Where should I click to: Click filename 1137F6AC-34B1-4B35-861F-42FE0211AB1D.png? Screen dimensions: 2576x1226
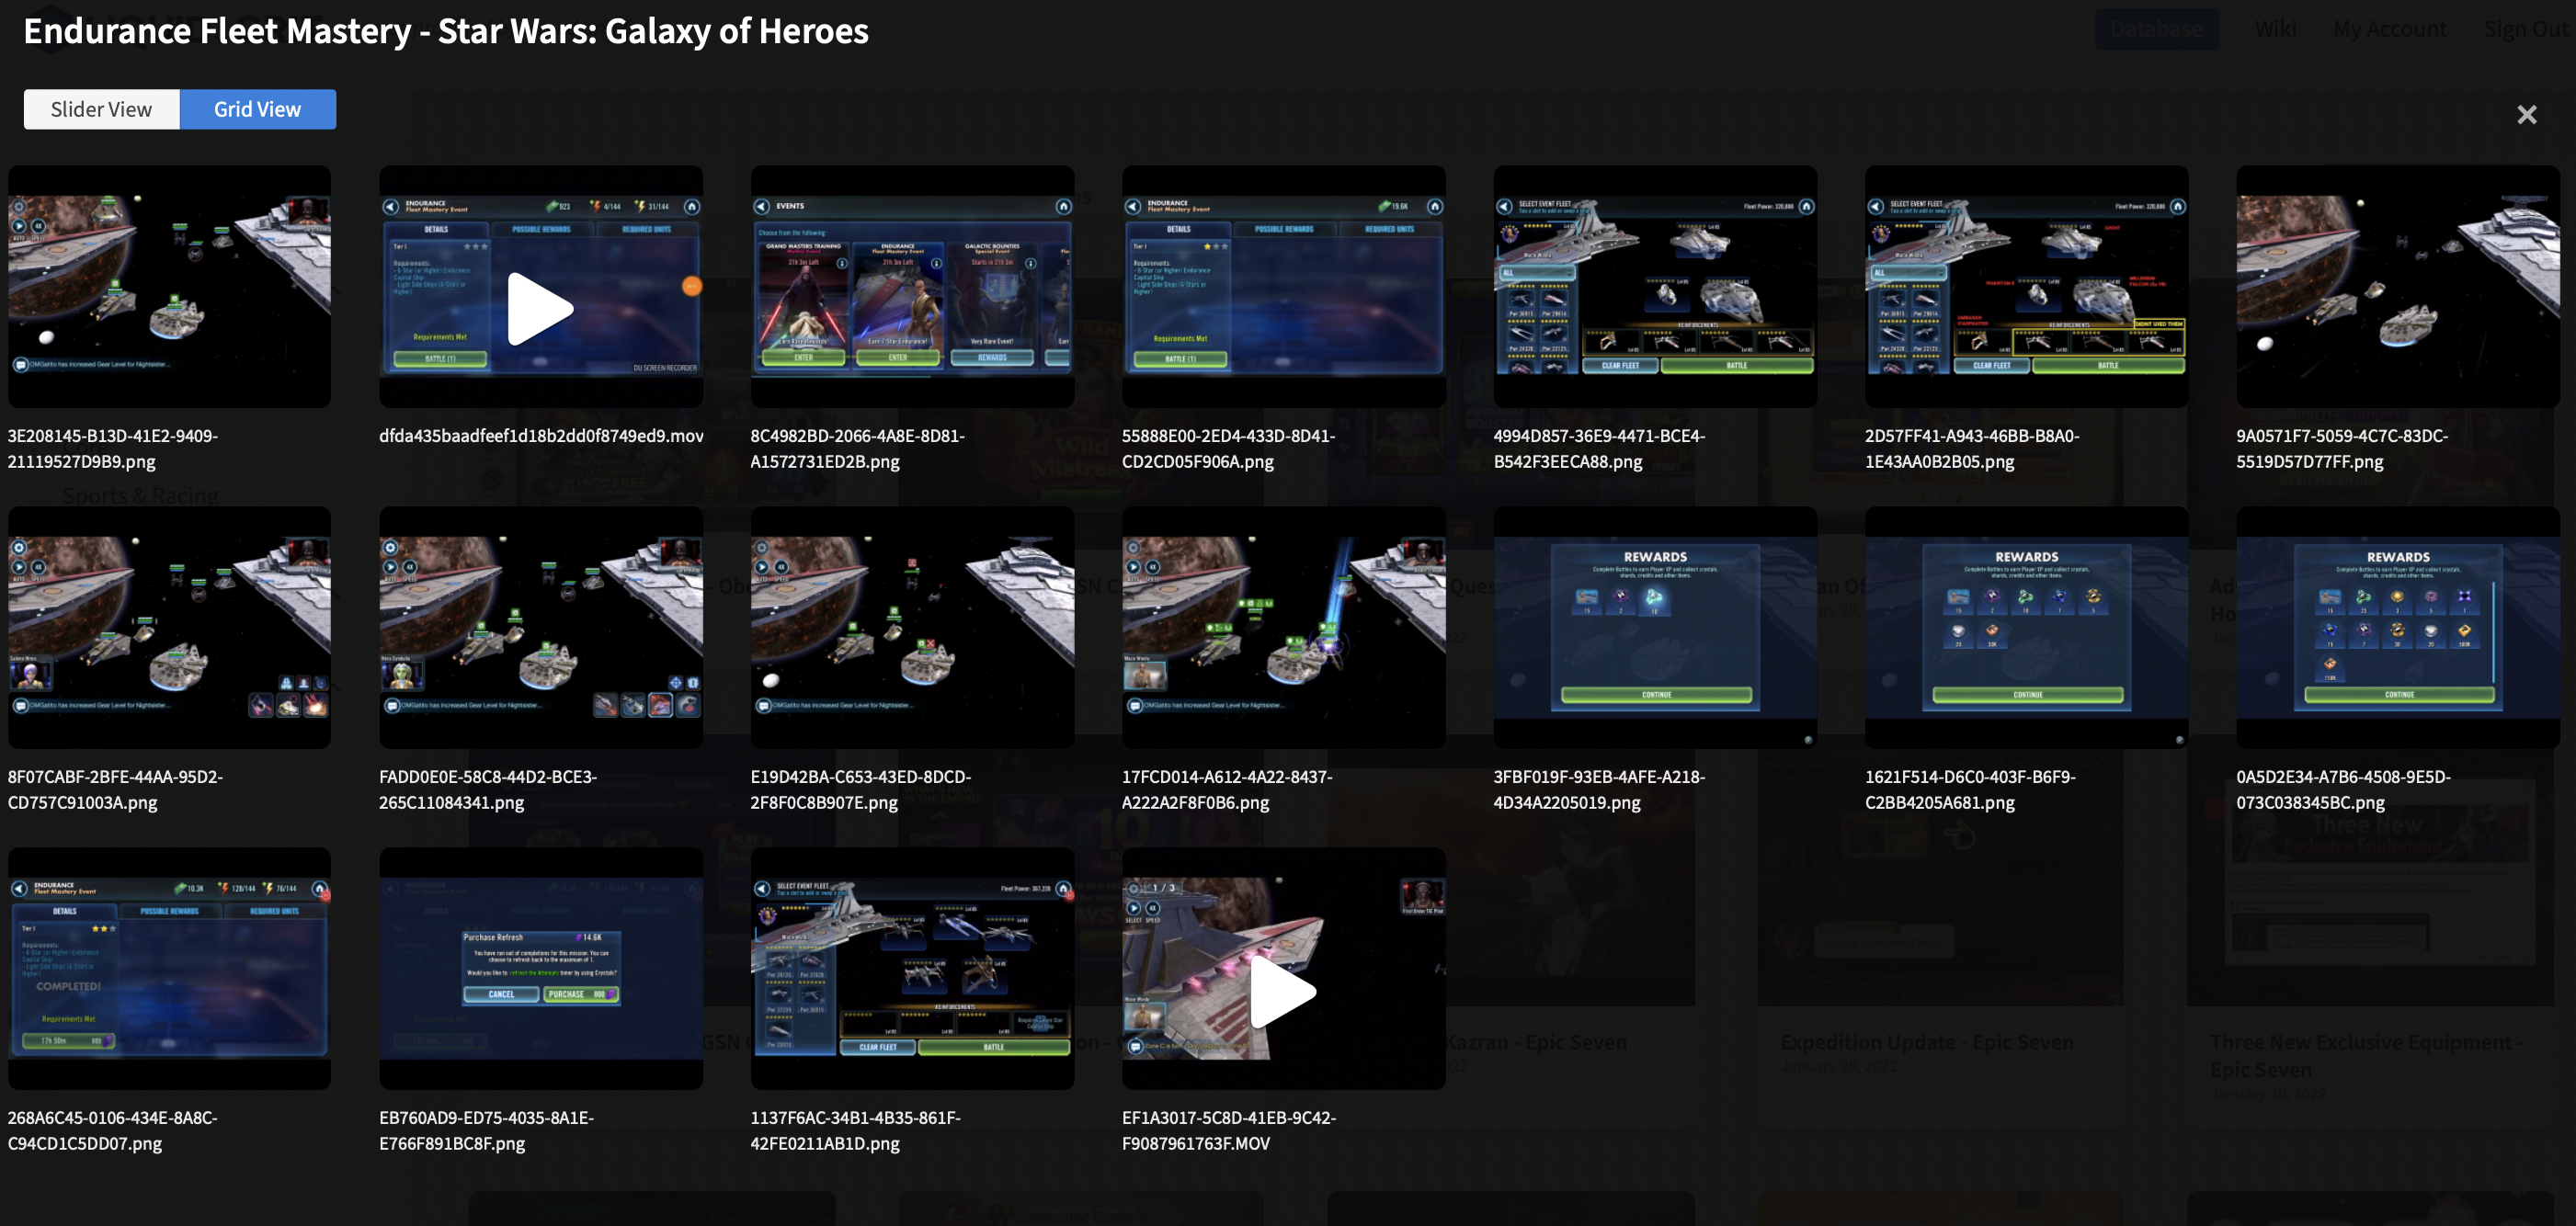point(855,1130)
